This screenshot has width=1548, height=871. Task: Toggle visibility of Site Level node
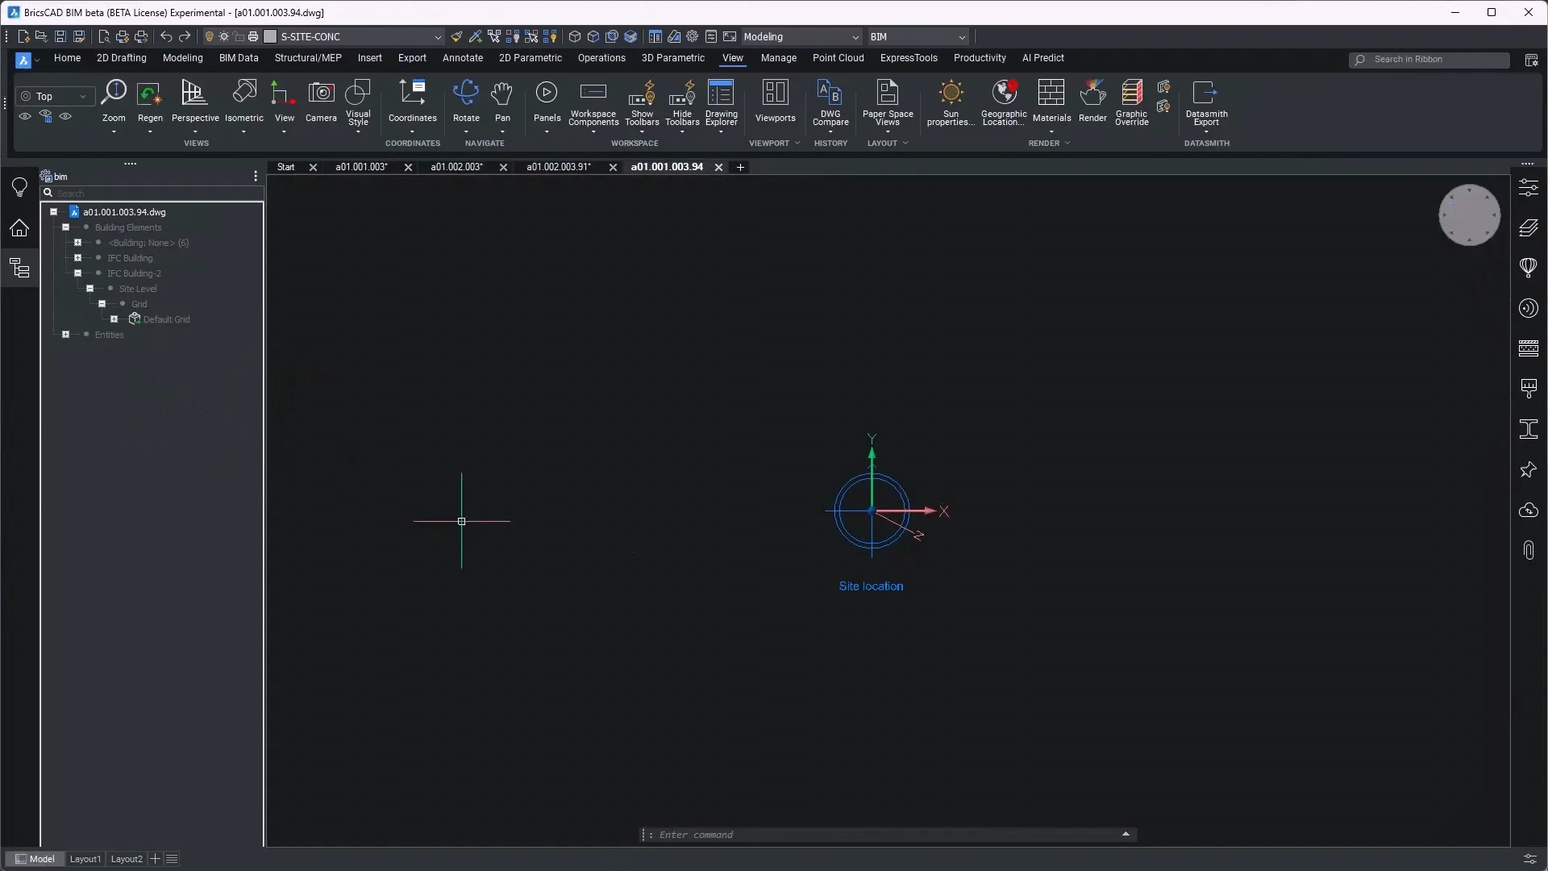110,289
